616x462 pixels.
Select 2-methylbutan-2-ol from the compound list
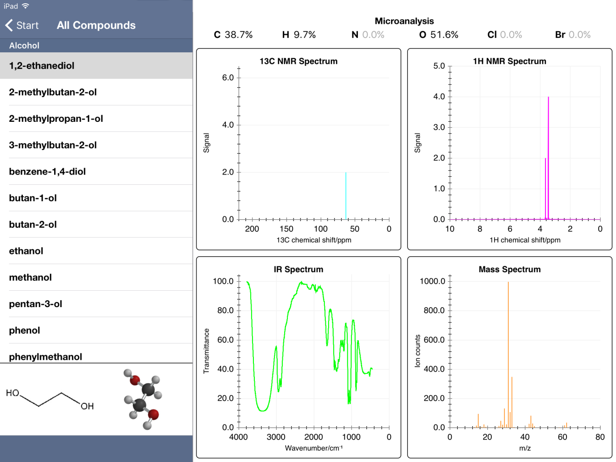point(53,92)
